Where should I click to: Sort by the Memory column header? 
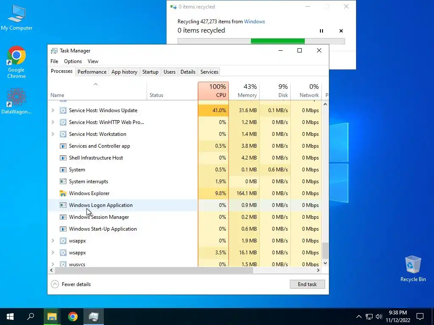[244, 91]
